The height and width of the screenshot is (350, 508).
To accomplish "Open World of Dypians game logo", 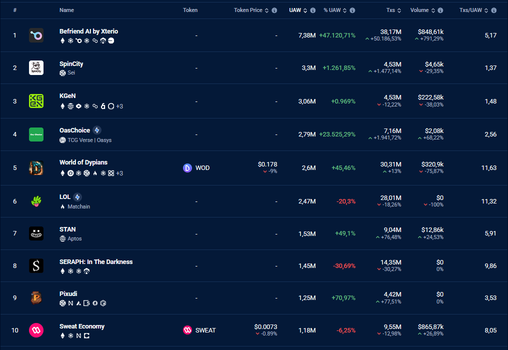I will [36, 168].
